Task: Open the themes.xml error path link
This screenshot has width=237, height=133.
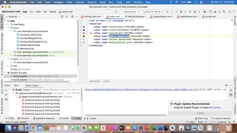Action: point(141,89)
